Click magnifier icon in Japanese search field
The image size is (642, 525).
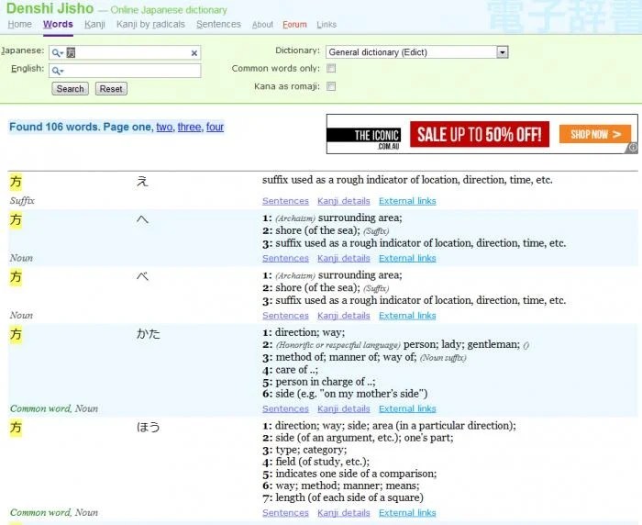[x=57, y=53]
